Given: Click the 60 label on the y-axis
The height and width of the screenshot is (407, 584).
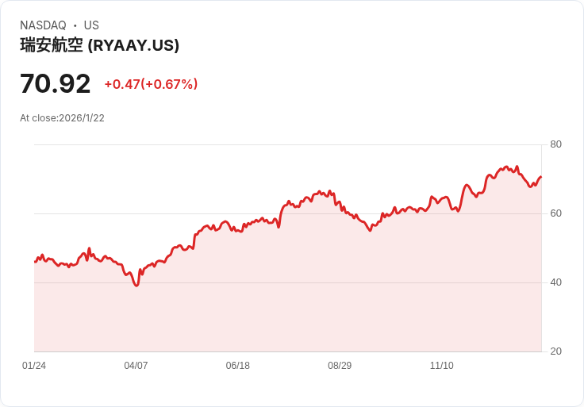Looking at the screenshot, I should coord(556,213).
